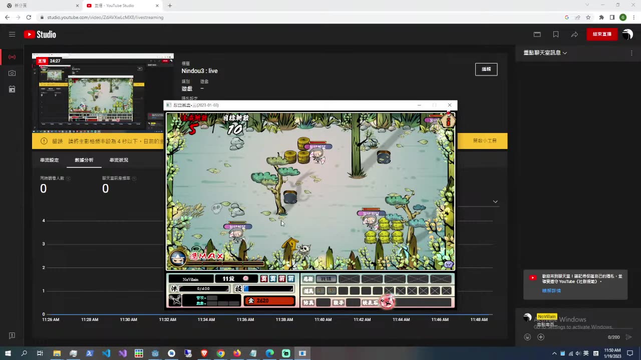This screenshot has width=641, height=360.
Task: Open the chat three-dot options menu
Action: pyautogui.click(x=631, y=53)
